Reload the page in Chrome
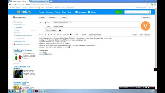Screen dimensions: 165x93 16,4
